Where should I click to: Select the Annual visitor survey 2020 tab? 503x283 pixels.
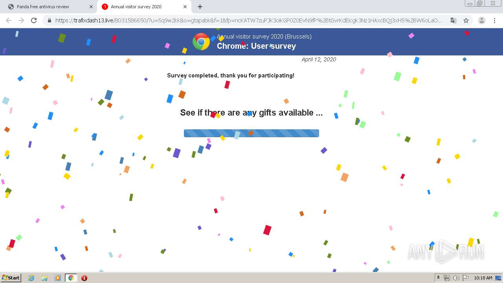[144, 7]
